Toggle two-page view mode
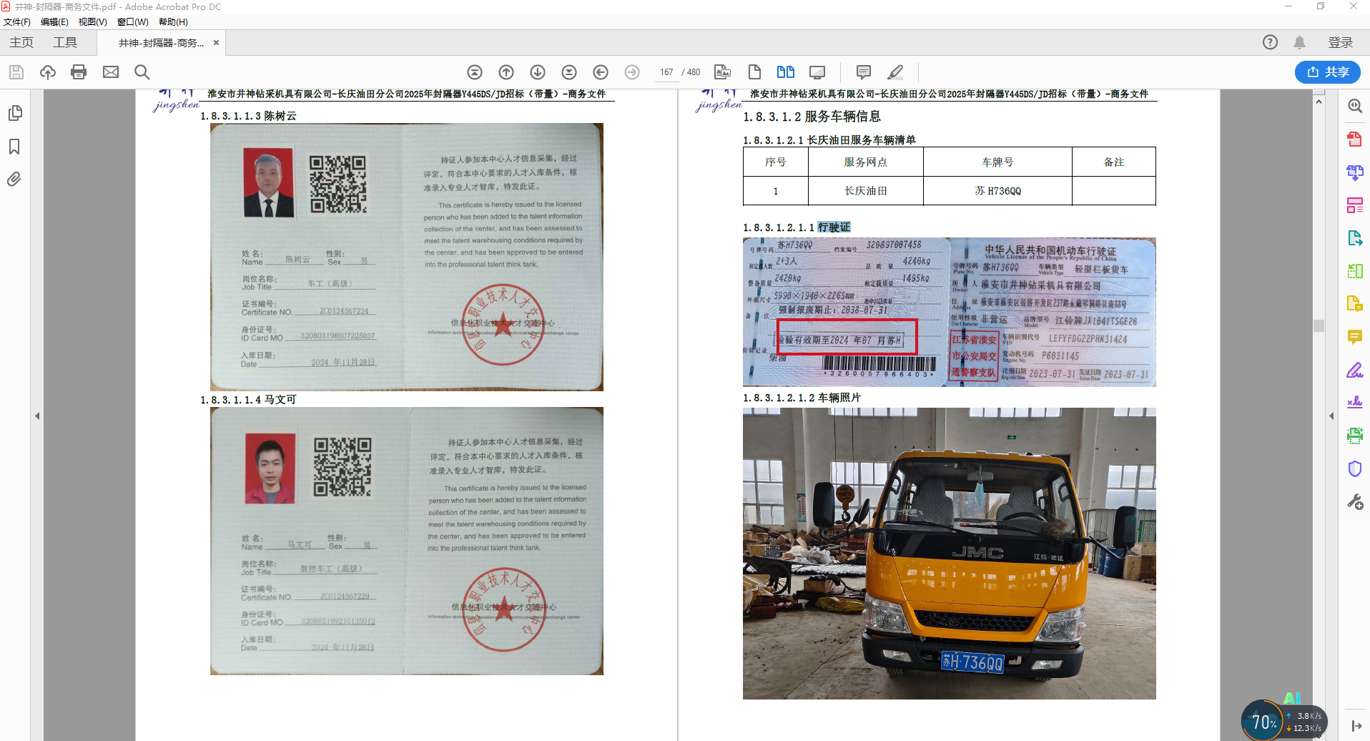This screenshot has height=741, width=1370. click(x=786, y=72)
